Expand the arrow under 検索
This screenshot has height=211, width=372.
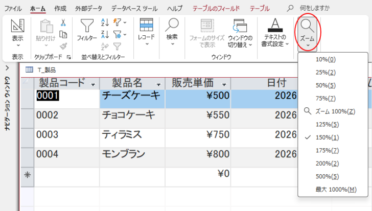pyautogui.click(x=172, y=44)
